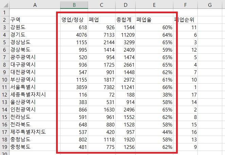
Task: Select column B header
Action: click(74, 5)
